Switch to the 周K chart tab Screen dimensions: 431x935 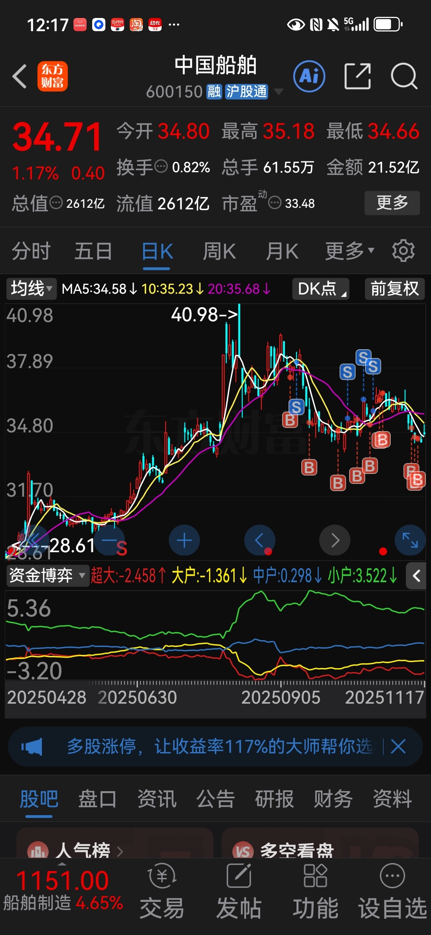[219, 251]
